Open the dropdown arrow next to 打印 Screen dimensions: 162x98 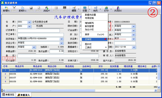coord(111,9)
